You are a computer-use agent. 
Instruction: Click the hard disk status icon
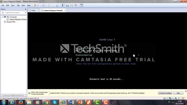click(164, 98)
